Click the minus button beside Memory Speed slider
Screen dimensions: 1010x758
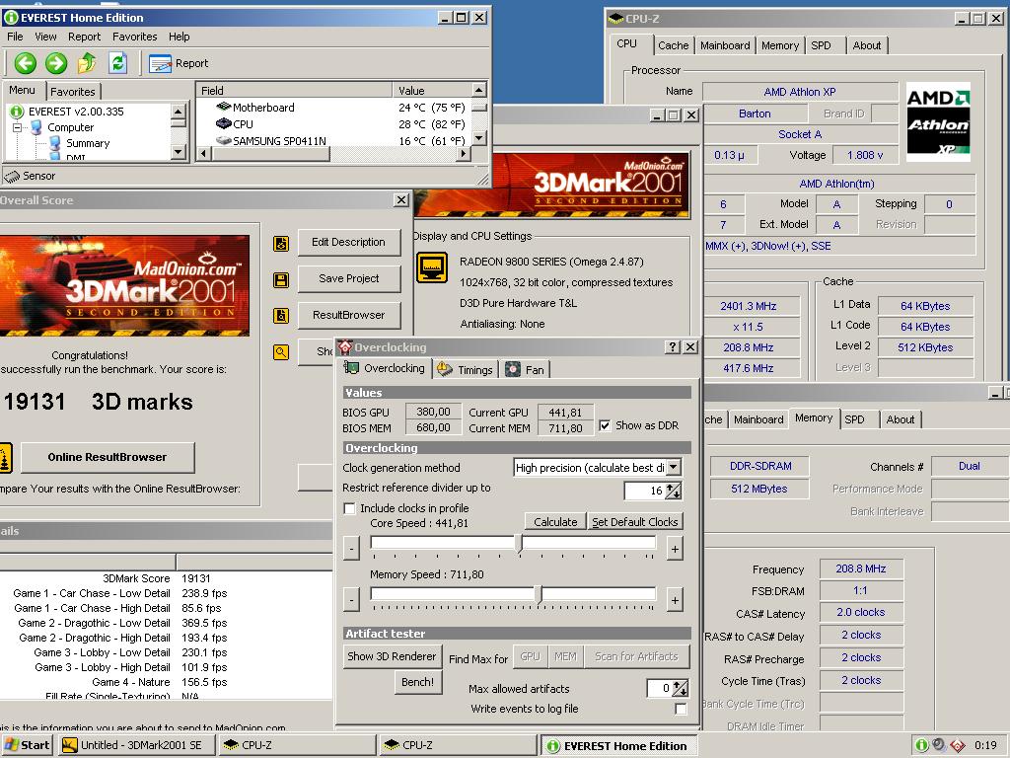pyautogui.click(x=351, y=600)
